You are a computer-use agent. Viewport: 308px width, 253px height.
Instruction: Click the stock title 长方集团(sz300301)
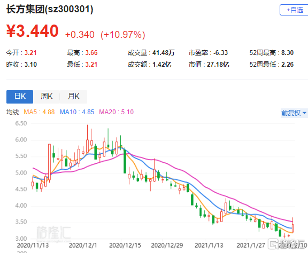(x=50, y=9)
